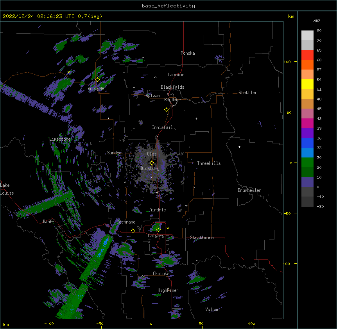This screenshot has height=329, width=337.
Task: Click the -30 dBZ legend value
Action: (x=320, y=207)
